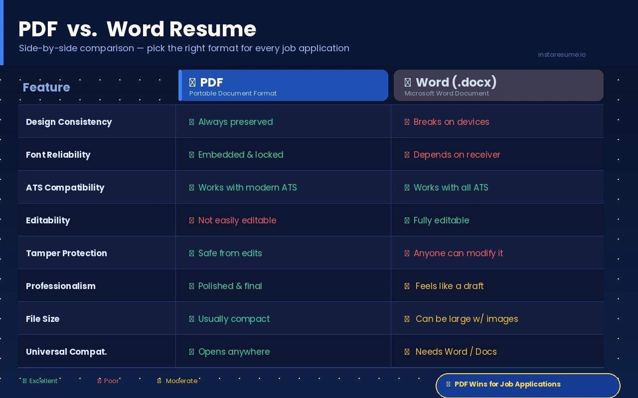Click the green check icon beside 'Always preserved'

[191, 122]
